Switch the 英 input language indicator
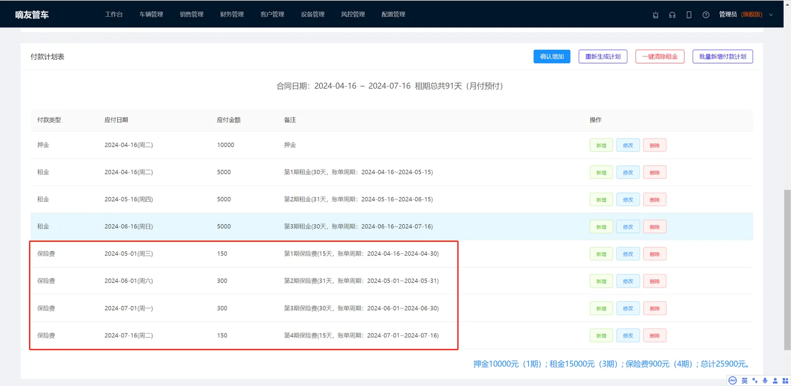The image size is (791, 386). point(745,381)
